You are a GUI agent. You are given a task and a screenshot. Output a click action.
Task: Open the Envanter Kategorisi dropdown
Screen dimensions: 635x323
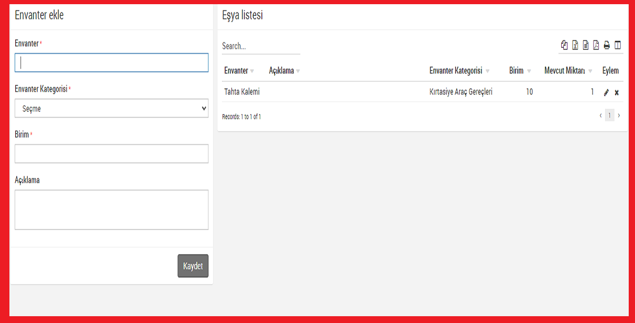tap(112, 109)
